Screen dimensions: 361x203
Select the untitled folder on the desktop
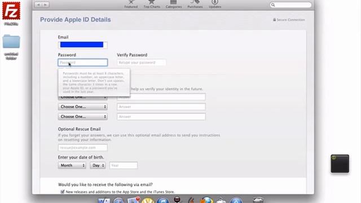[11, 41]
